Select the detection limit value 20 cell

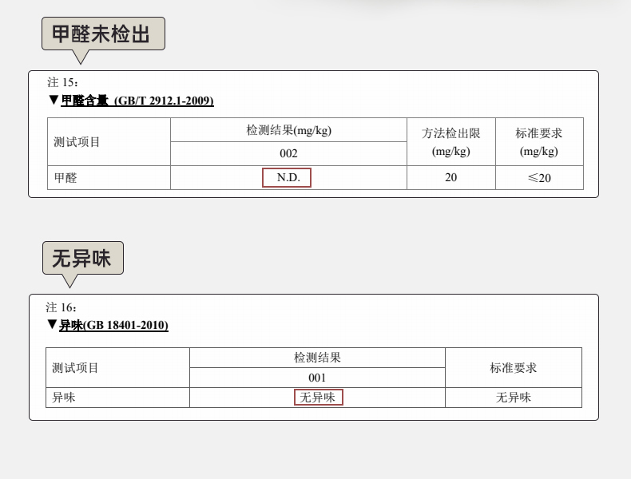(x=450, y=177)
